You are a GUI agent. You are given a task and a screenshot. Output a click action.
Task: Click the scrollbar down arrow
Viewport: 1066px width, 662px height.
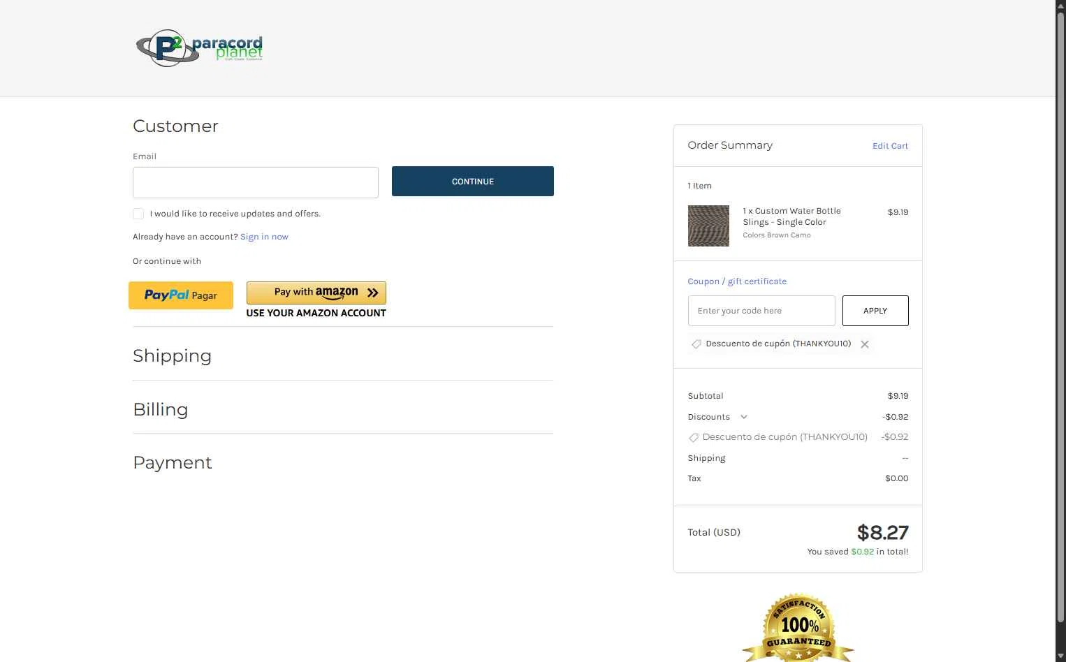click(x=1060, y=656)
